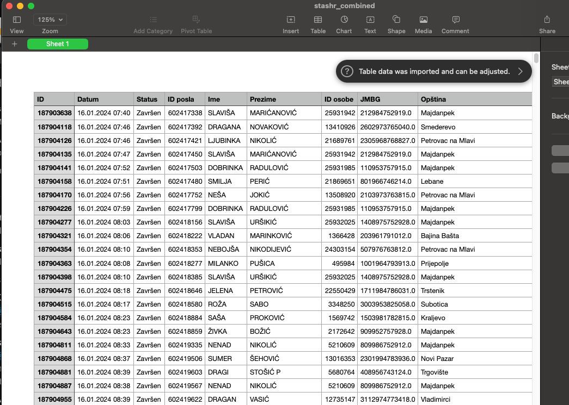This screenshot has height=405, width=569.
Task: Click the Add Category toolbar icon
Action: click(152, 22)
